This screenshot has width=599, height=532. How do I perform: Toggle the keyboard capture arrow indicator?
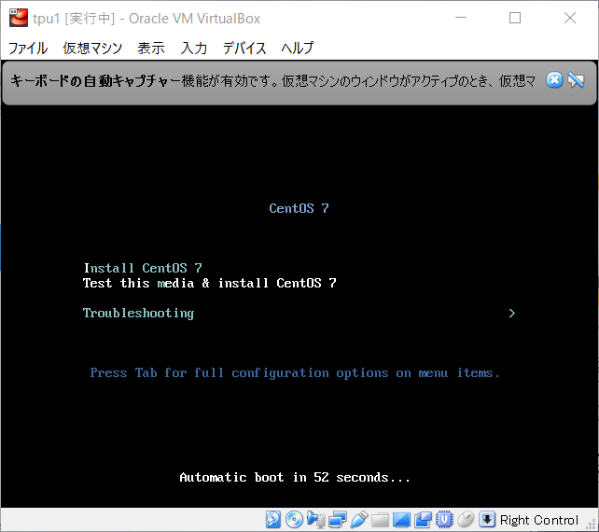click(x=486, y=520)
